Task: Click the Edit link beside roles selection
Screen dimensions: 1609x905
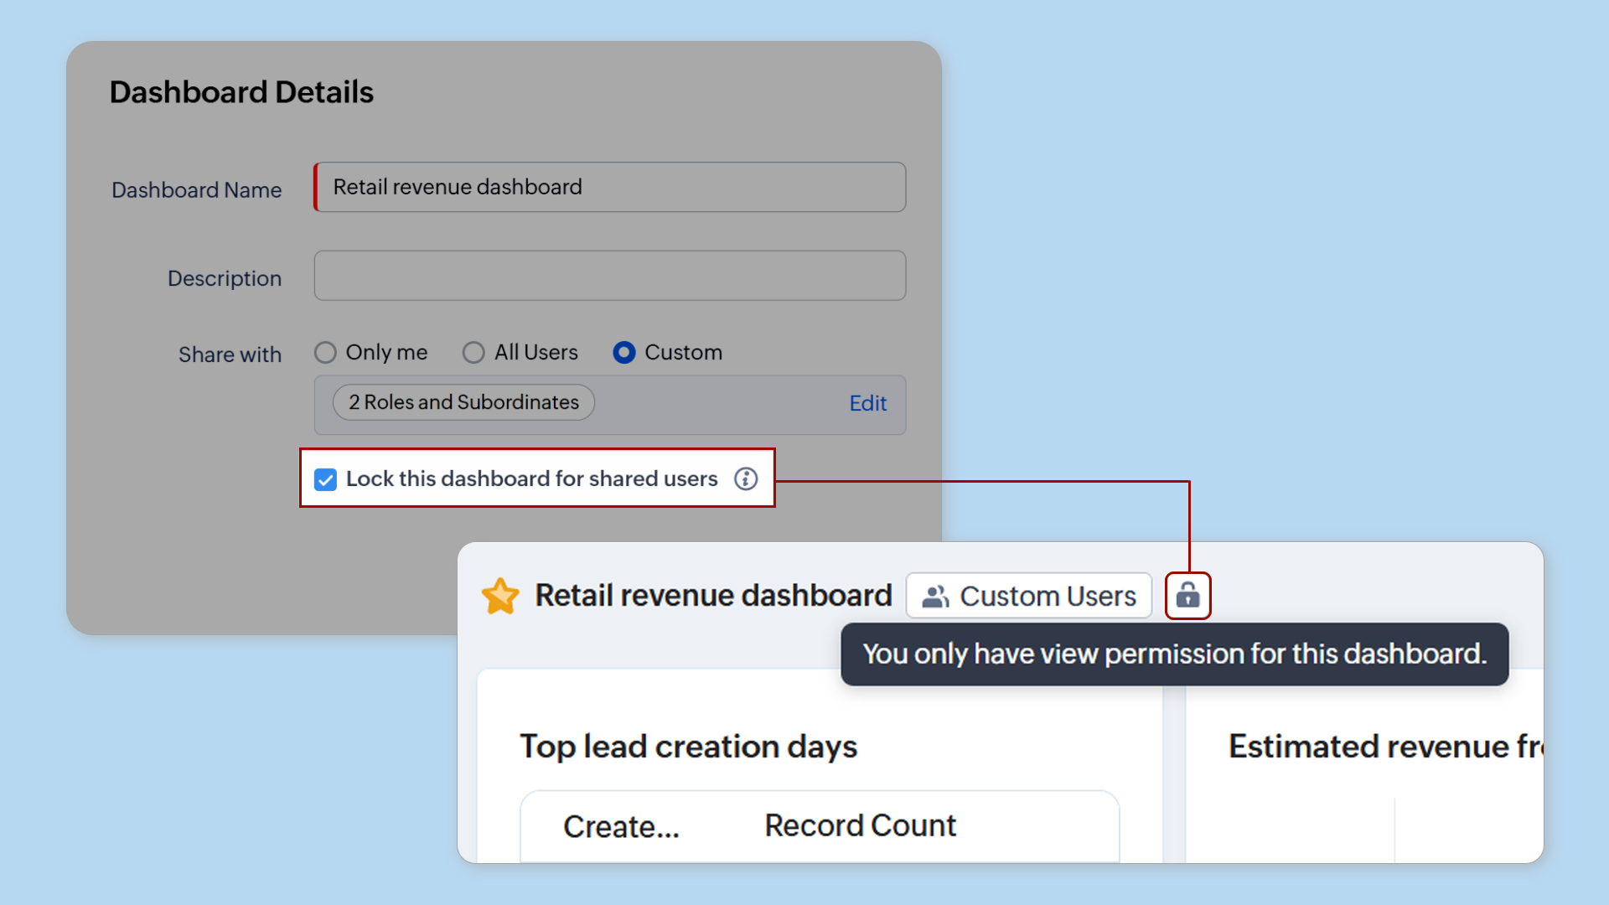Action: click(867, 403)
